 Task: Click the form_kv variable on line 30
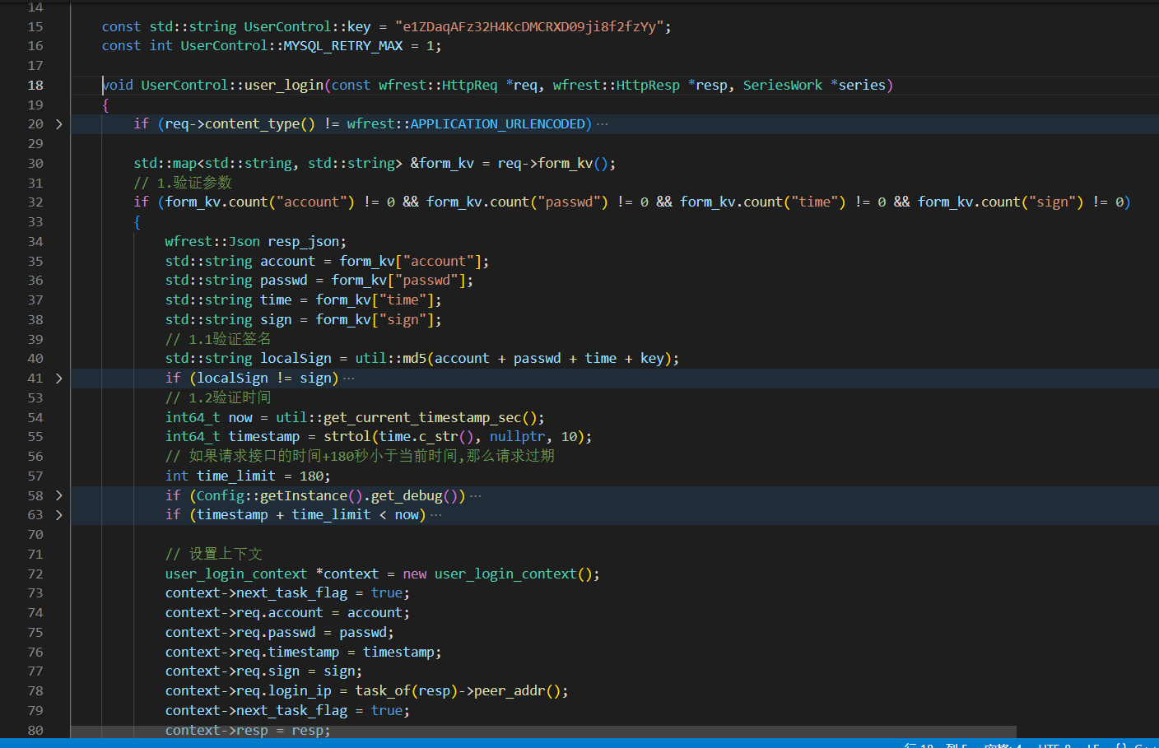[x=445, y=163]
